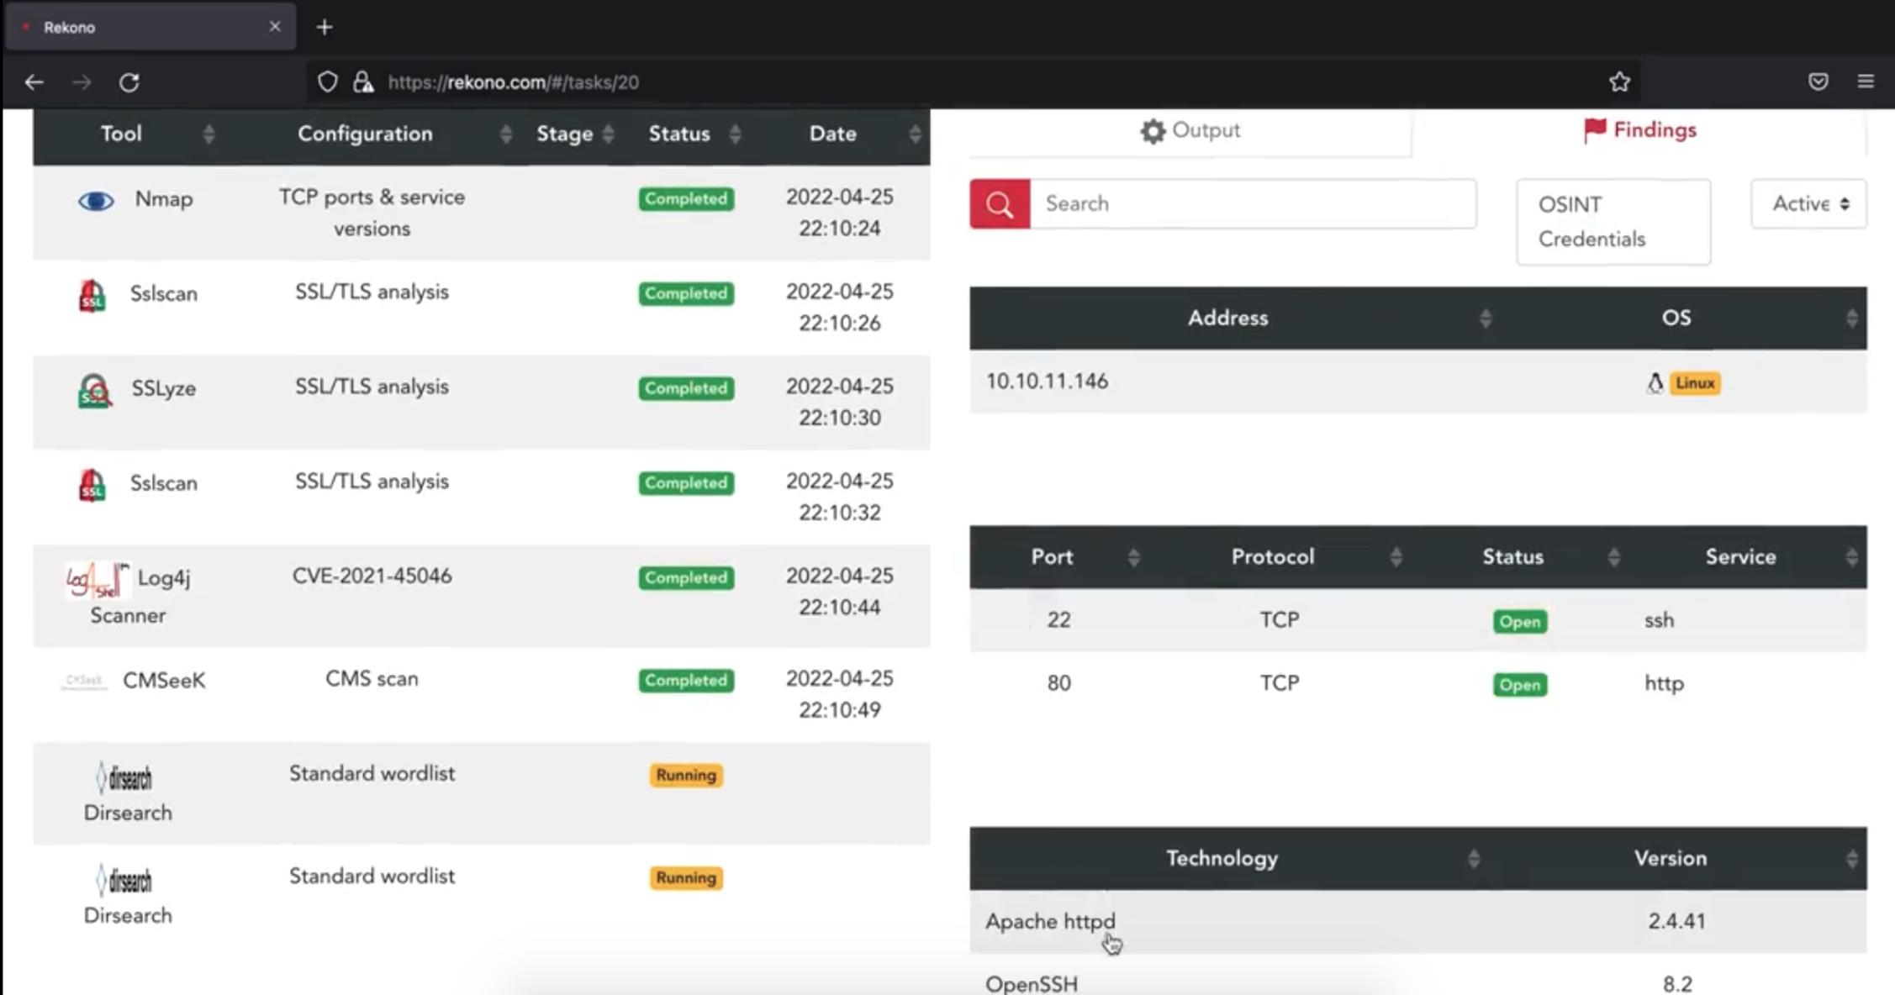
Task: Bookmark this page with the star icon
Action: [x=1619, y=82]
